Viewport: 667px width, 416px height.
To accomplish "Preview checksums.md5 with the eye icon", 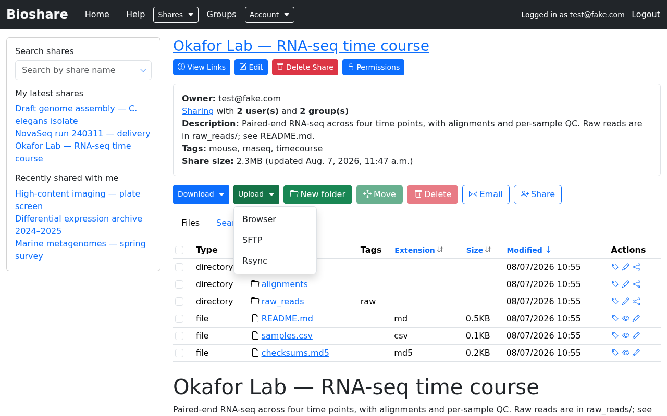I will 626,353.
